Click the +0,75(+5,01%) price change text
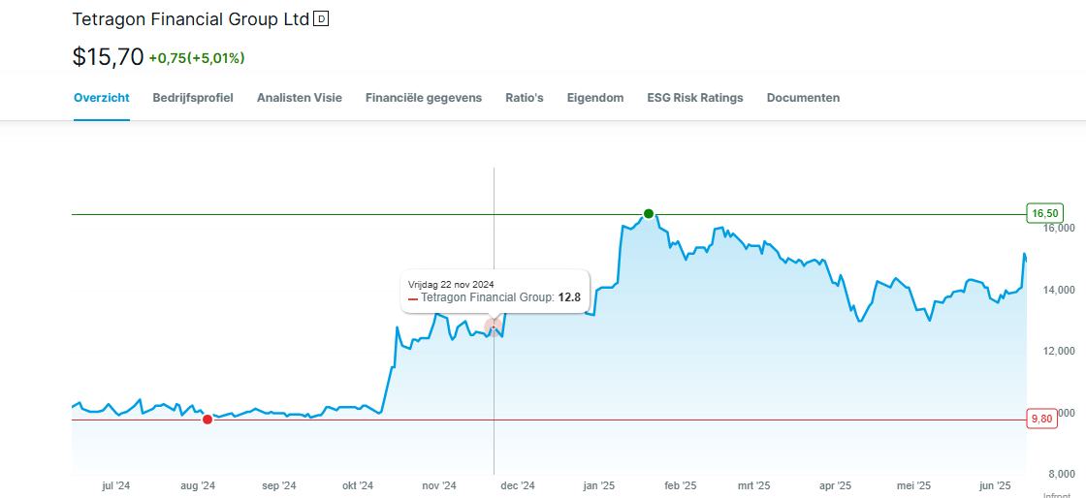This screenshot has height=498, width=1086. (197, 59)
